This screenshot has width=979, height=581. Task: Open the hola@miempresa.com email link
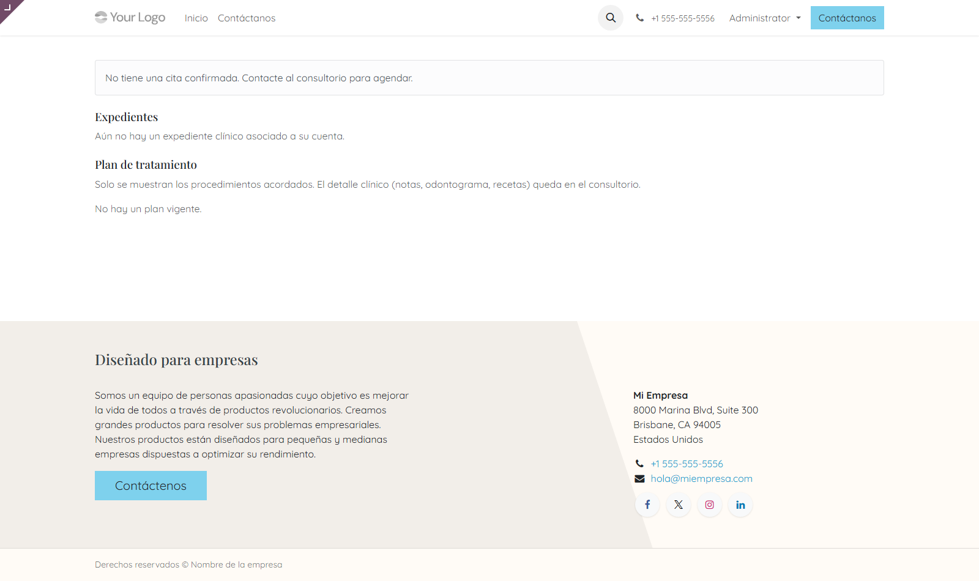coord(702,479)
